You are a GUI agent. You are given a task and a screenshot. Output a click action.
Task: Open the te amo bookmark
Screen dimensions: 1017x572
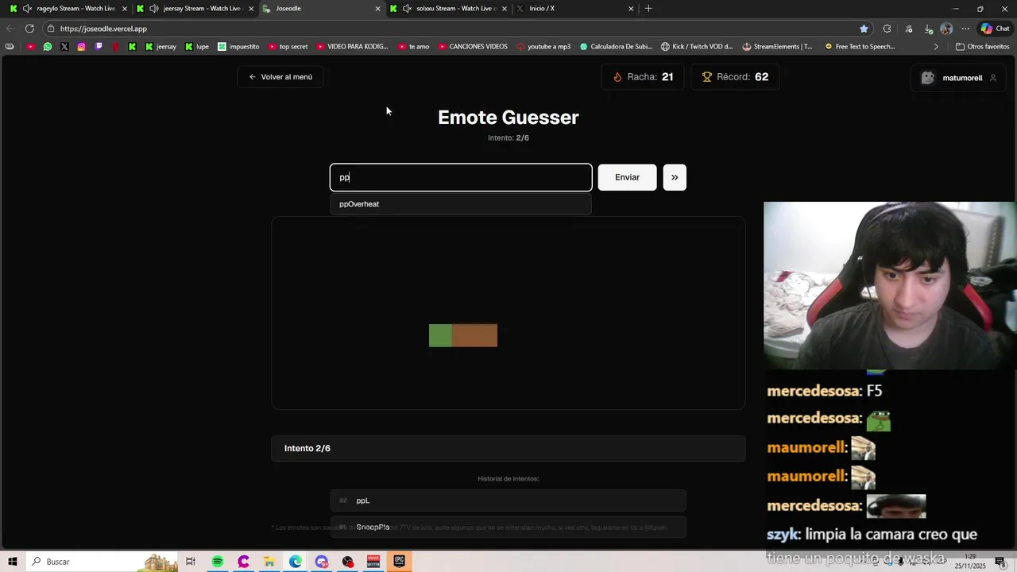(413, 47)
